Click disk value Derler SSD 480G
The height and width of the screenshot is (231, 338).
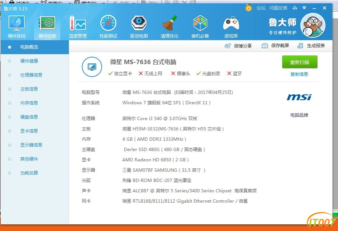(x=164, y=150)
